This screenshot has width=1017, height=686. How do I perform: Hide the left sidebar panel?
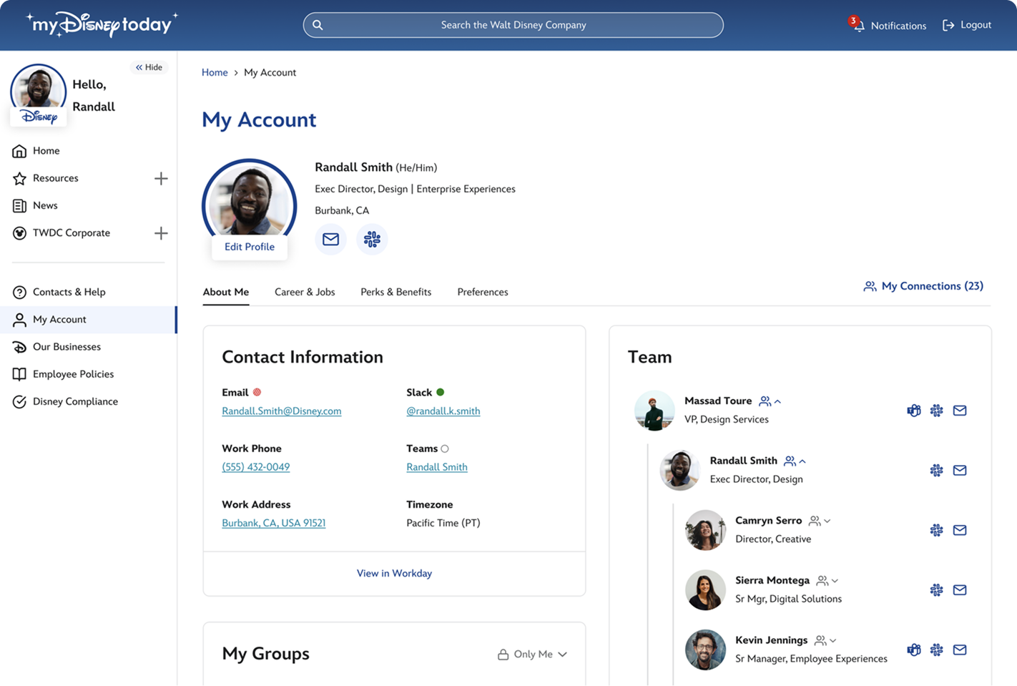point(149,67)
